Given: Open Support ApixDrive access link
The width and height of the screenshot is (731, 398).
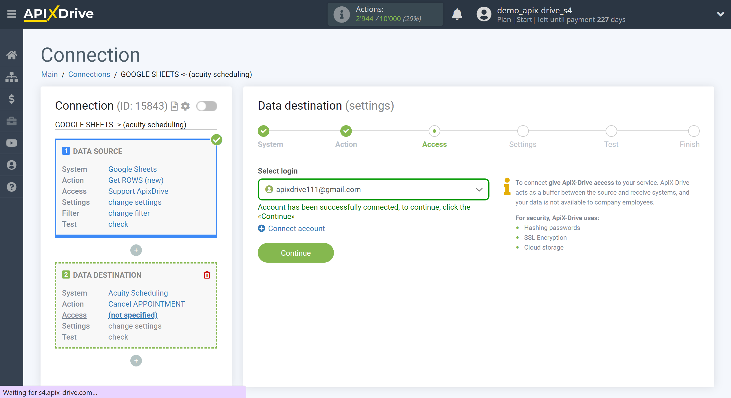Looking at the screenshot, I should click(x=138, y=191).
